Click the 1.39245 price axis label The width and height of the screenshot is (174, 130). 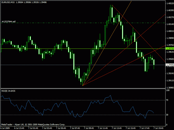(x=170, y=73)
